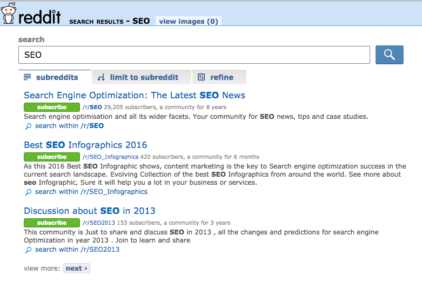Subscribe to the /r/SEO community
Image resolution: width=422 pixels, height=289 pixels.
tap(52, 107)
